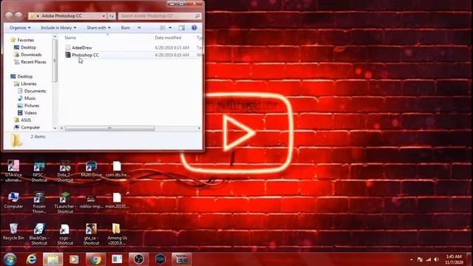Select com.dts.fre file on desktop
This screenshot has width=473, height=266.
[x=117, y=169]
